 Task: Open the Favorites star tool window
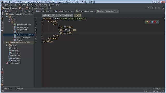(2, 81)
